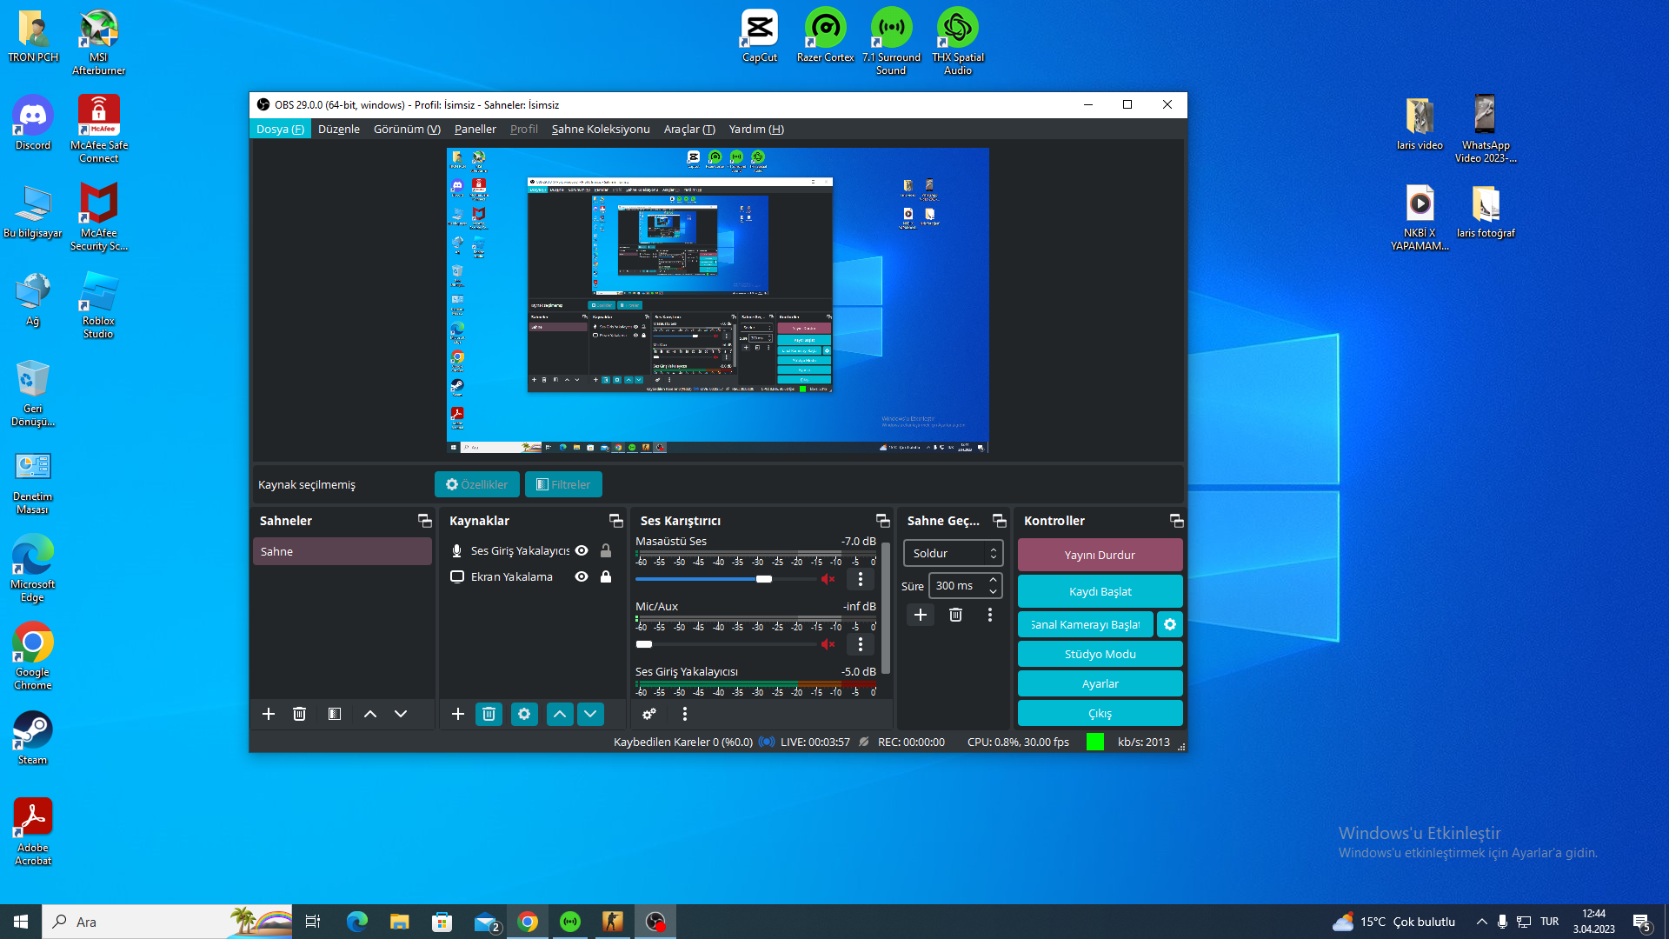Toggle visibility of Ekran Yakalama source
Viewport: 1669px width, 939px height.
[582, 576]
